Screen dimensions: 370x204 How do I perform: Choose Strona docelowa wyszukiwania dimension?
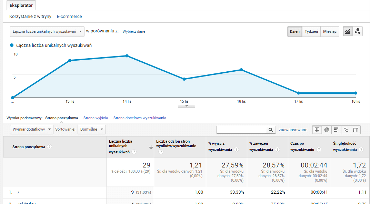coord(140,118)
